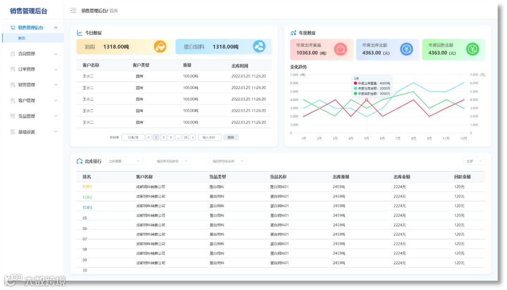Image resolution: width=507 pixels, height=290 pixels.
Task: Click the shopping cart icon beside 销售管理后台
Action: click(13, 28)
